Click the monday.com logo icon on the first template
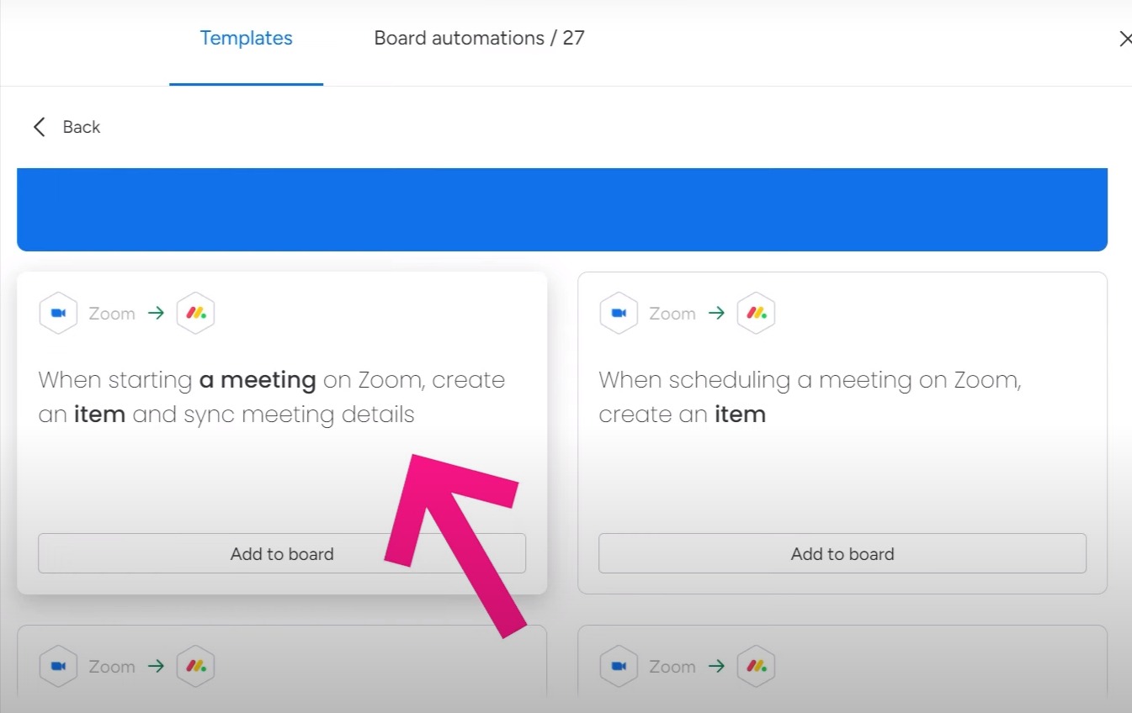Viewport: 1132px width, 713px height. (195, 312)
